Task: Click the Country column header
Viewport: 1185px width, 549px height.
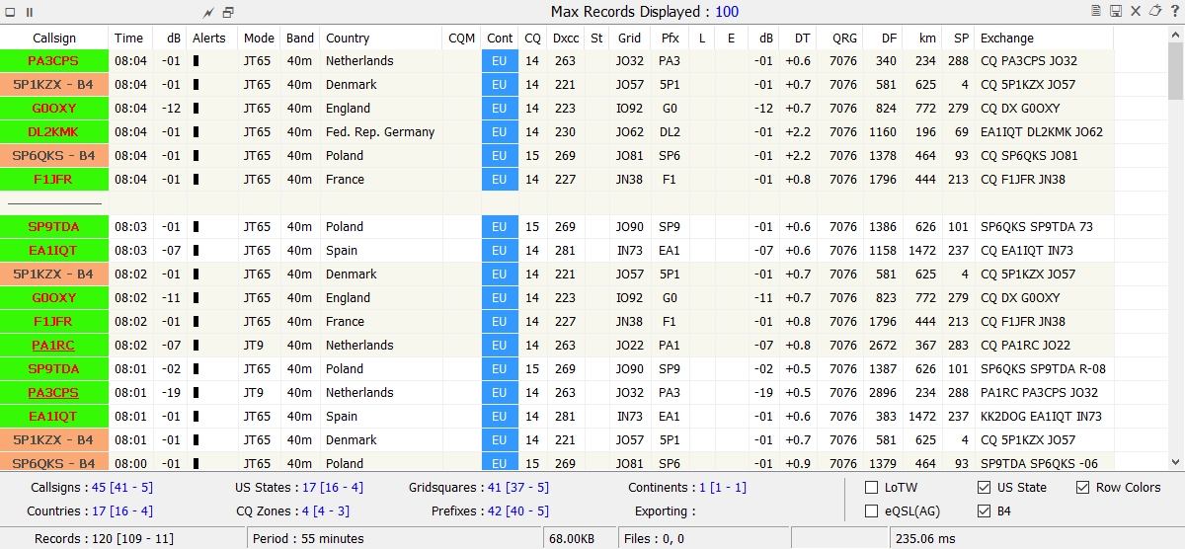Action: point(348,39)
